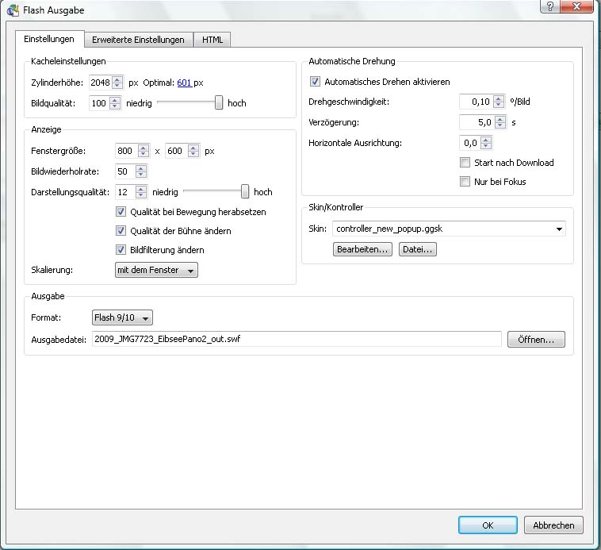Screen dimensions: 601x550
Task: Expand the Skalierung dropdown
Action: [x=156, y=270]
